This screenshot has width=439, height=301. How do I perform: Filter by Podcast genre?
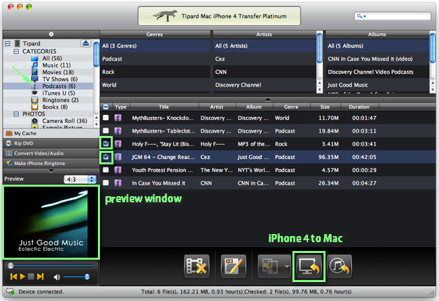(155, 59)
